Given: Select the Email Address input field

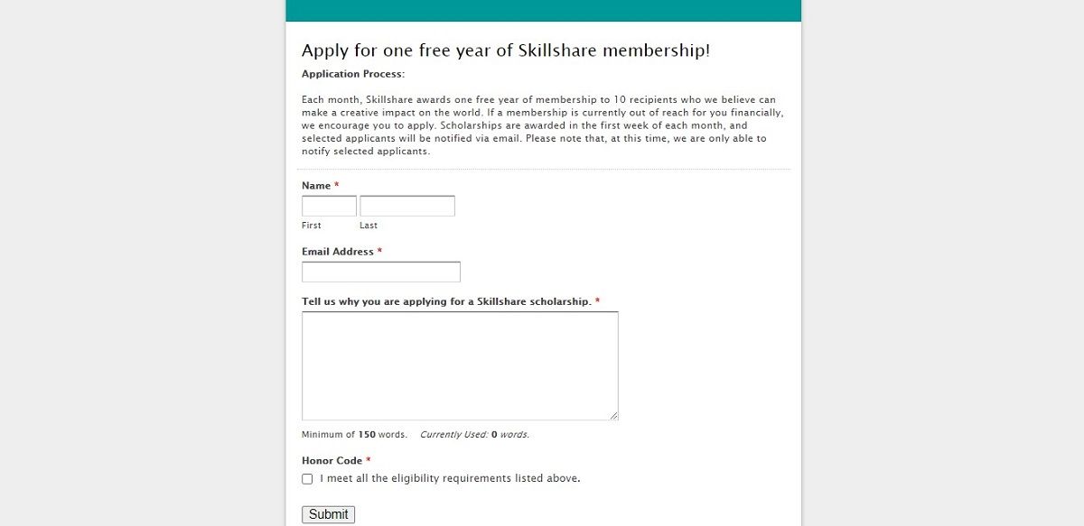Looking at the screenshot, I should tap(380, 272).
